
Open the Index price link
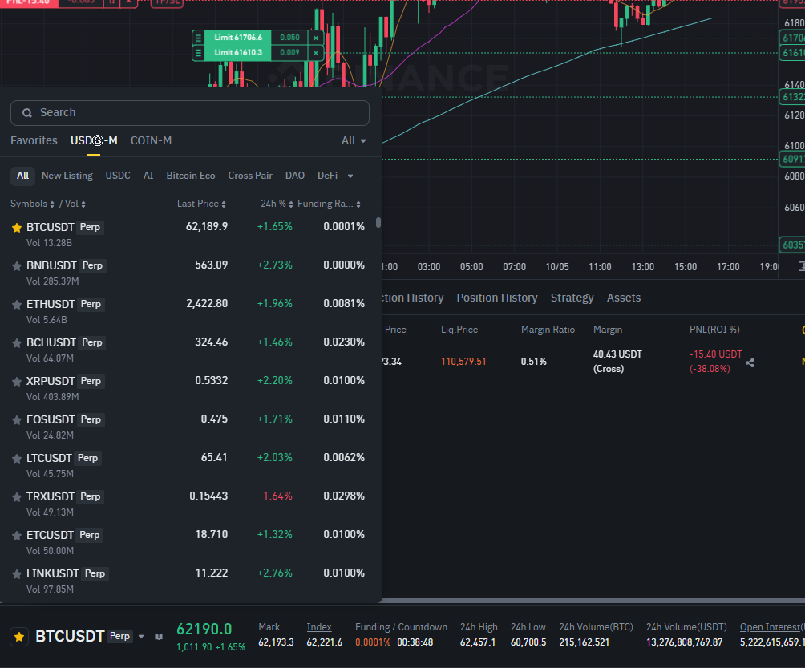(x=319, y=627)
